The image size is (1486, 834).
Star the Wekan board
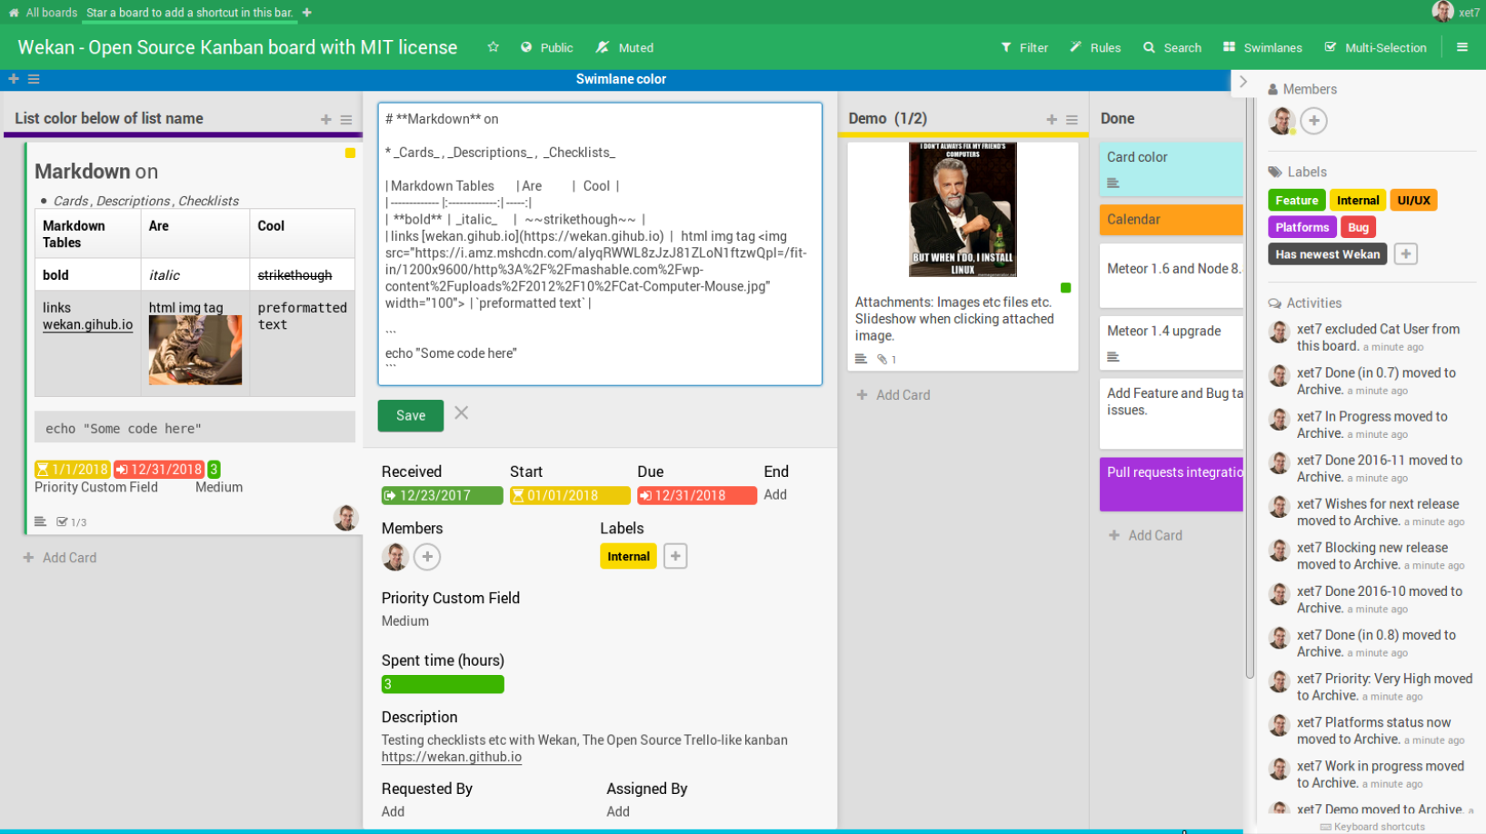click(x=493, y=47)
